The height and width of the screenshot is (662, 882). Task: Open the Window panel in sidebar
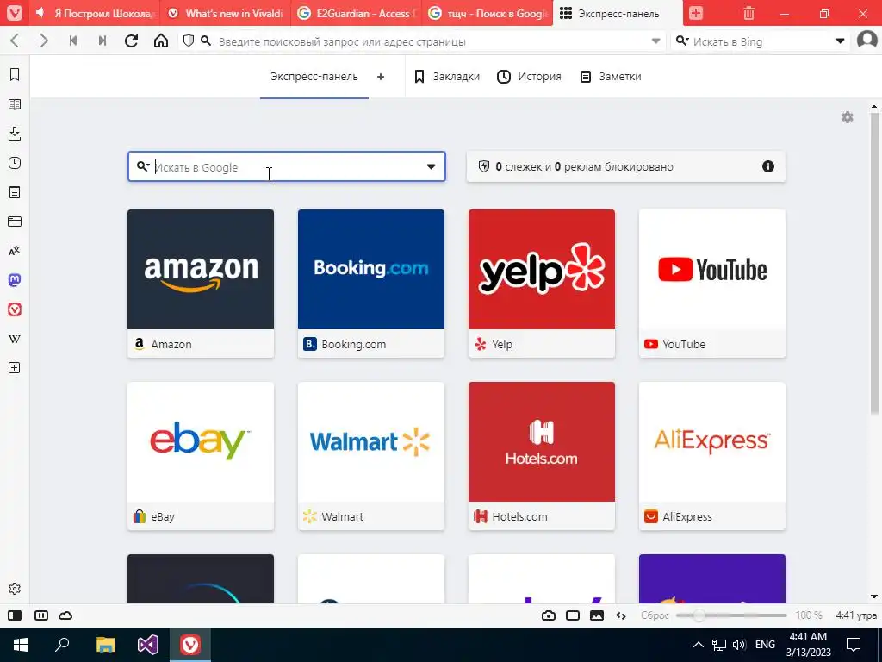[x=15, y=222]
